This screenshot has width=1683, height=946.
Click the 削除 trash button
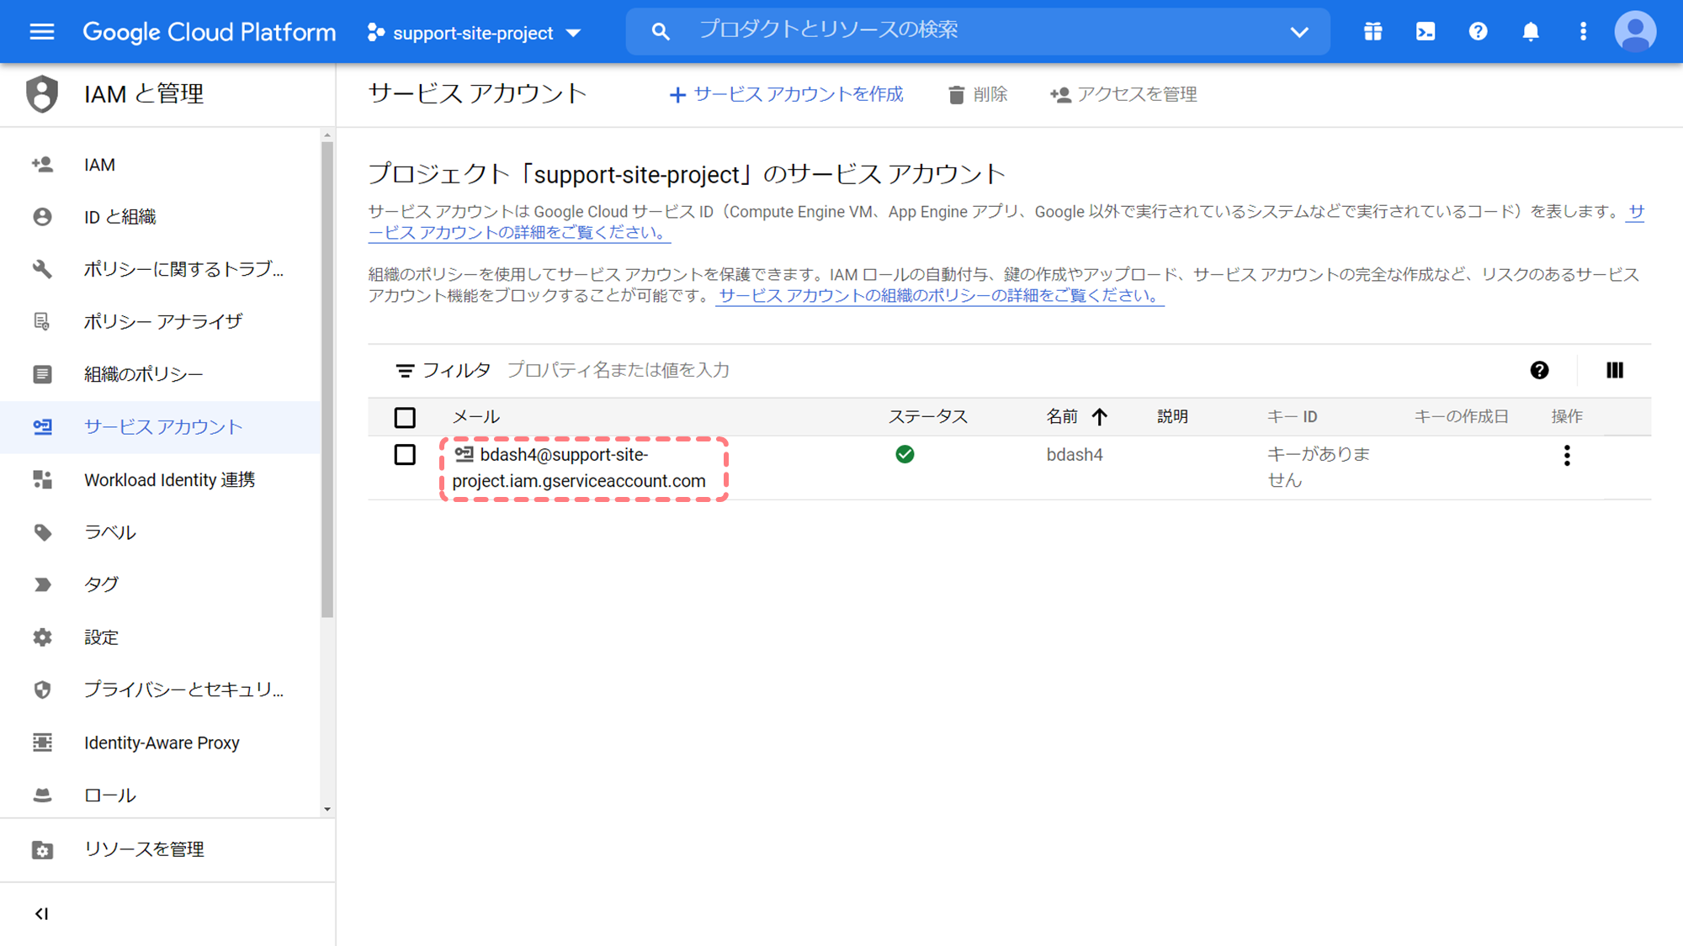click(x=978, y=94)
